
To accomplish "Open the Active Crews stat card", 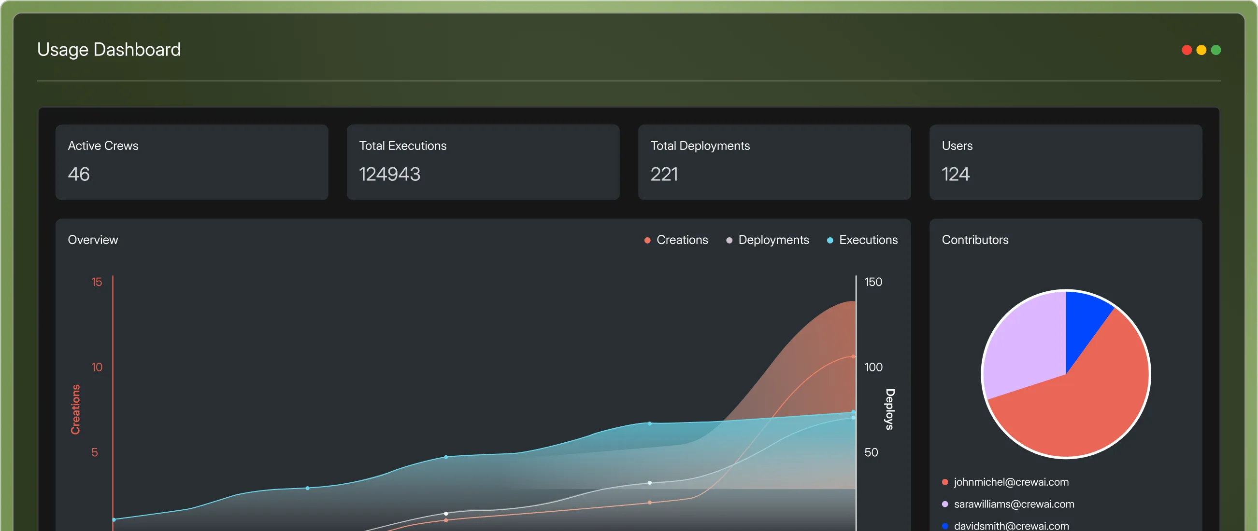I will (x=191, y=162).
